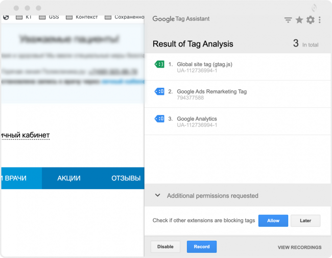The height and width of the screenshot is (258, 332).
Task: Open the three-dot more options menu
Action: (320, 20)
